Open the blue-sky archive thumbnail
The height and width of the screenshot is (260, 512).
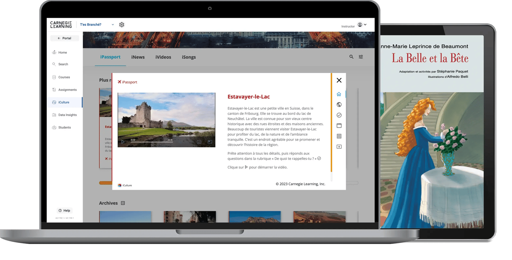click(125, 217)
